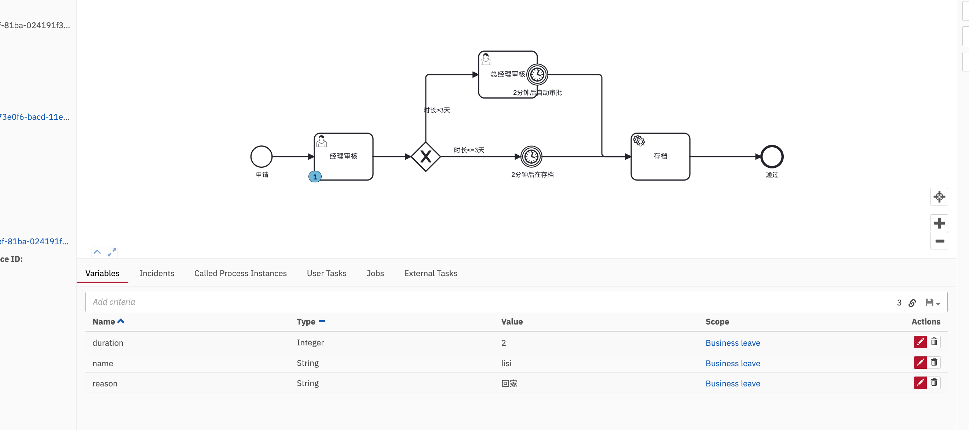Open the Jobs tab
This screenshot has width=969, height=430.
click(375, 273)
